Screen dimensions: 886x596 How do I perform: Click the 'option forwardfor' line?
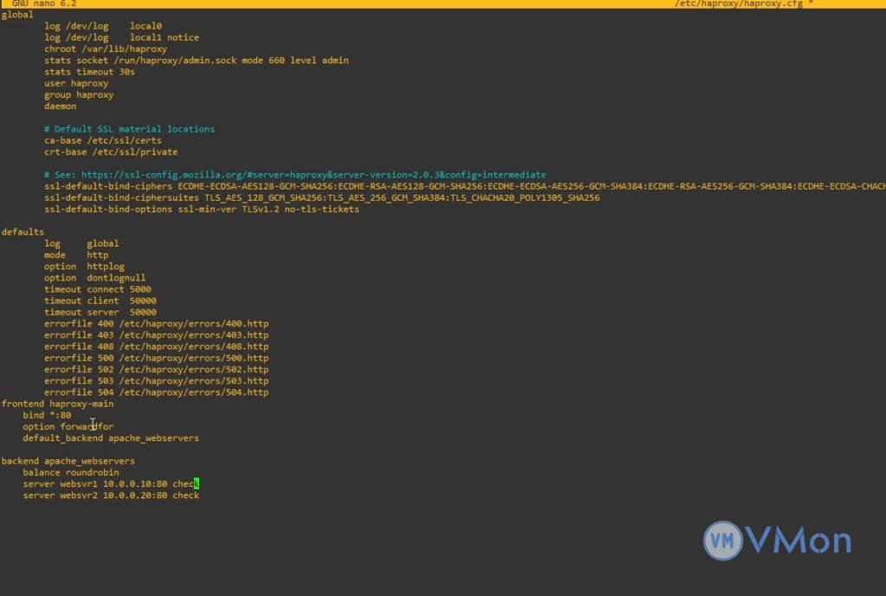click(x=67, y=426)
